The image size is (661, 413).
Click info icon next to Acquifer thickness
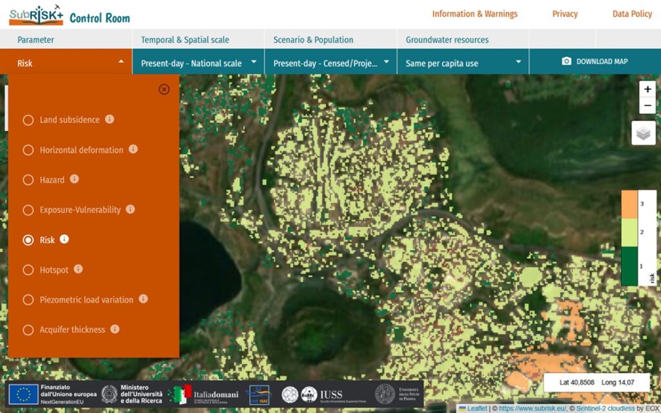click(x=115, y=329)
